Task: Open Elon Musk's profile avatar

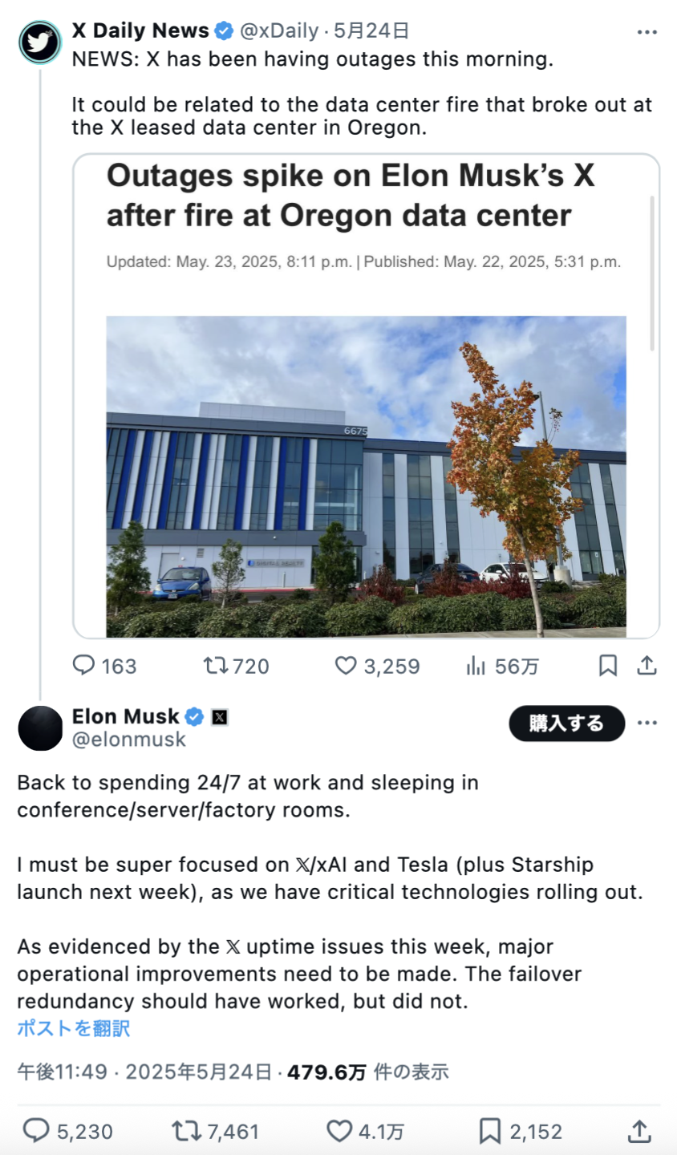Action: pyautogui.click(x=40, y=728)
